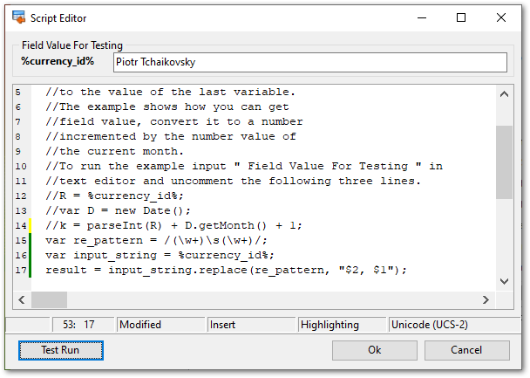Close the Script Editor dialog
The image size is (530, 378).
click(x=501, y=17)
